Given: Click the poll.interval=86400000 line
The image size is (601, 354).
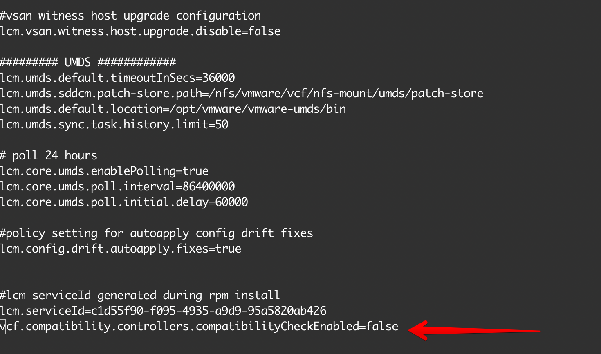Looking at the screenshot, I should 117,187.
